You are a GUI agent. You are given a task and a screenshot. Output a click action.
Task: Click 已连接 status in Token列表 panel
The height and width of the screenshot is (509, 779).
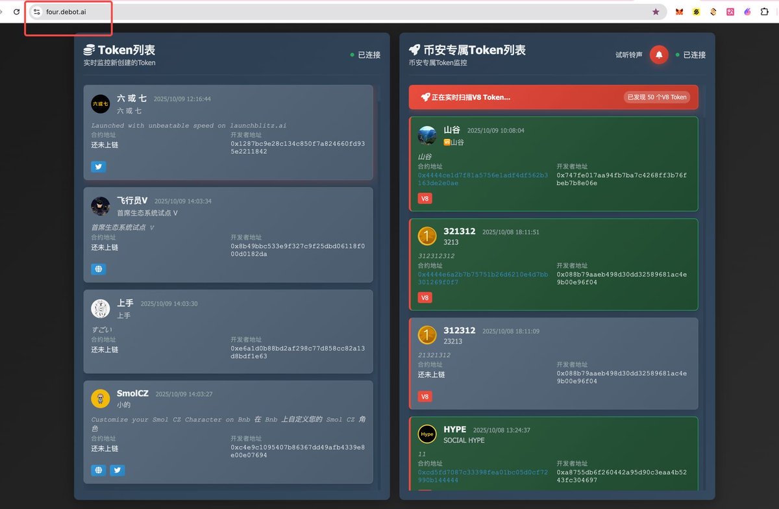(365, 55)
